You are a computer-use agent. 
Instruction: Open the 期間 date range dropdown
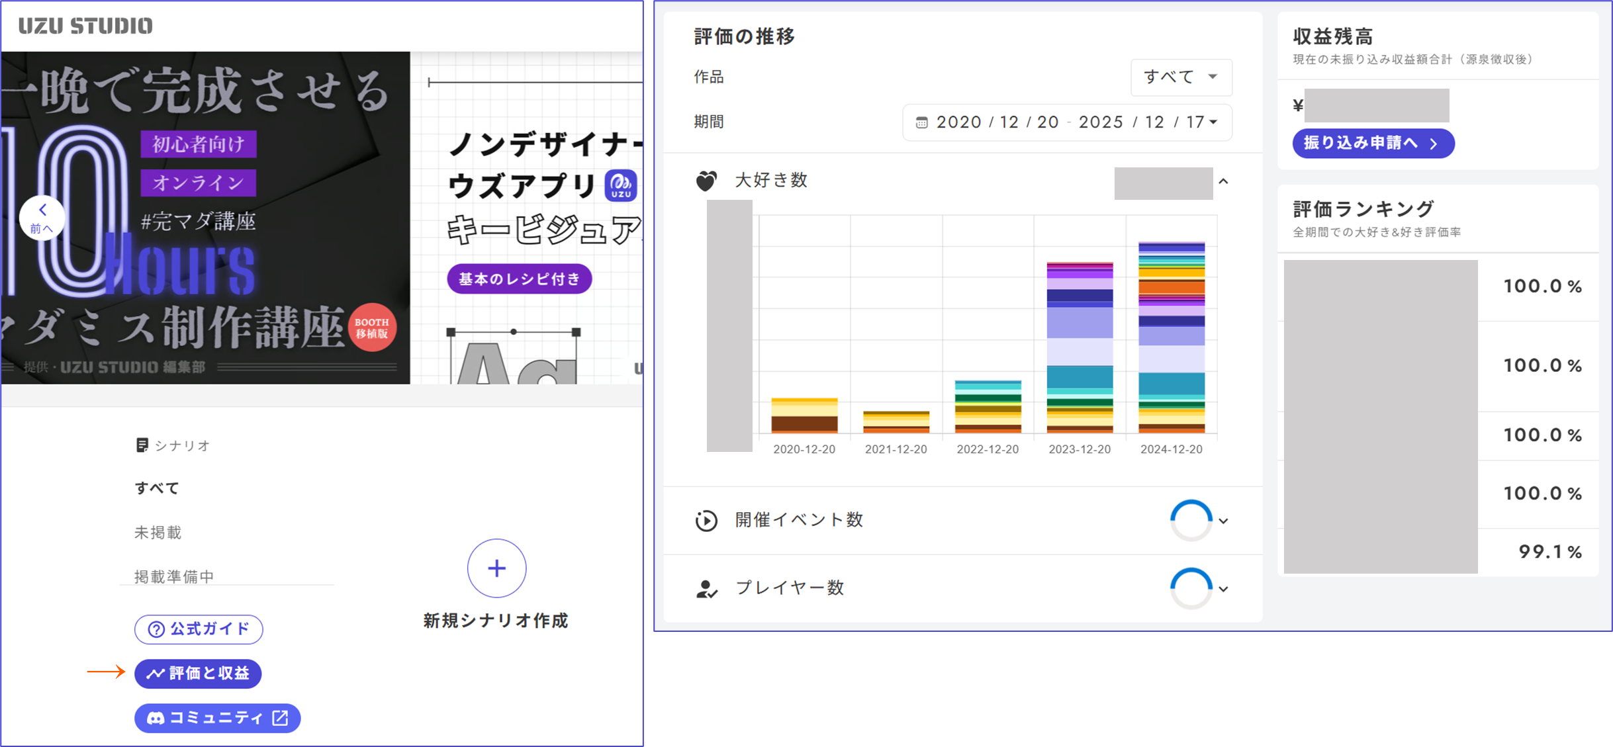[x=1067, y=122]
